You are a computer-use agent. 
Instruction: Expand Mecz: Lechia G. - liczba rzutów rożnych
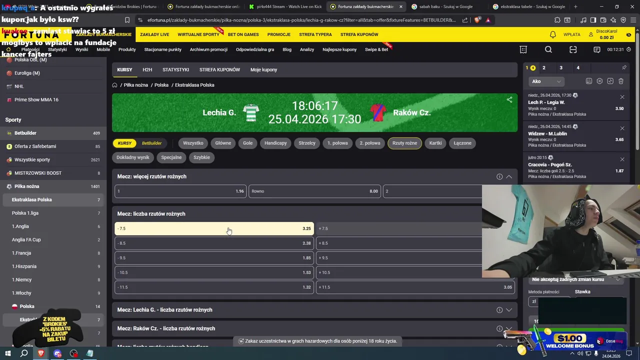click(x=509, y=310)
